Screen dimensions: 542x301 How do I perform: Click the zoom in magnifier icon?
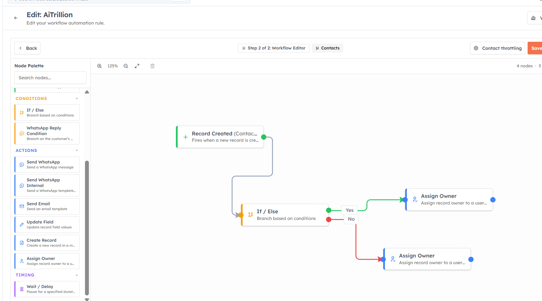tap(99, 66)
